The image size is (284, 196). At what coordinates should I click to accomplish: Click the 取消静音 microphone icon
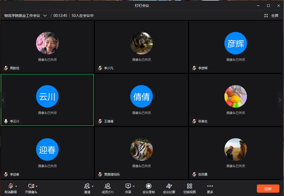(10, 186)
